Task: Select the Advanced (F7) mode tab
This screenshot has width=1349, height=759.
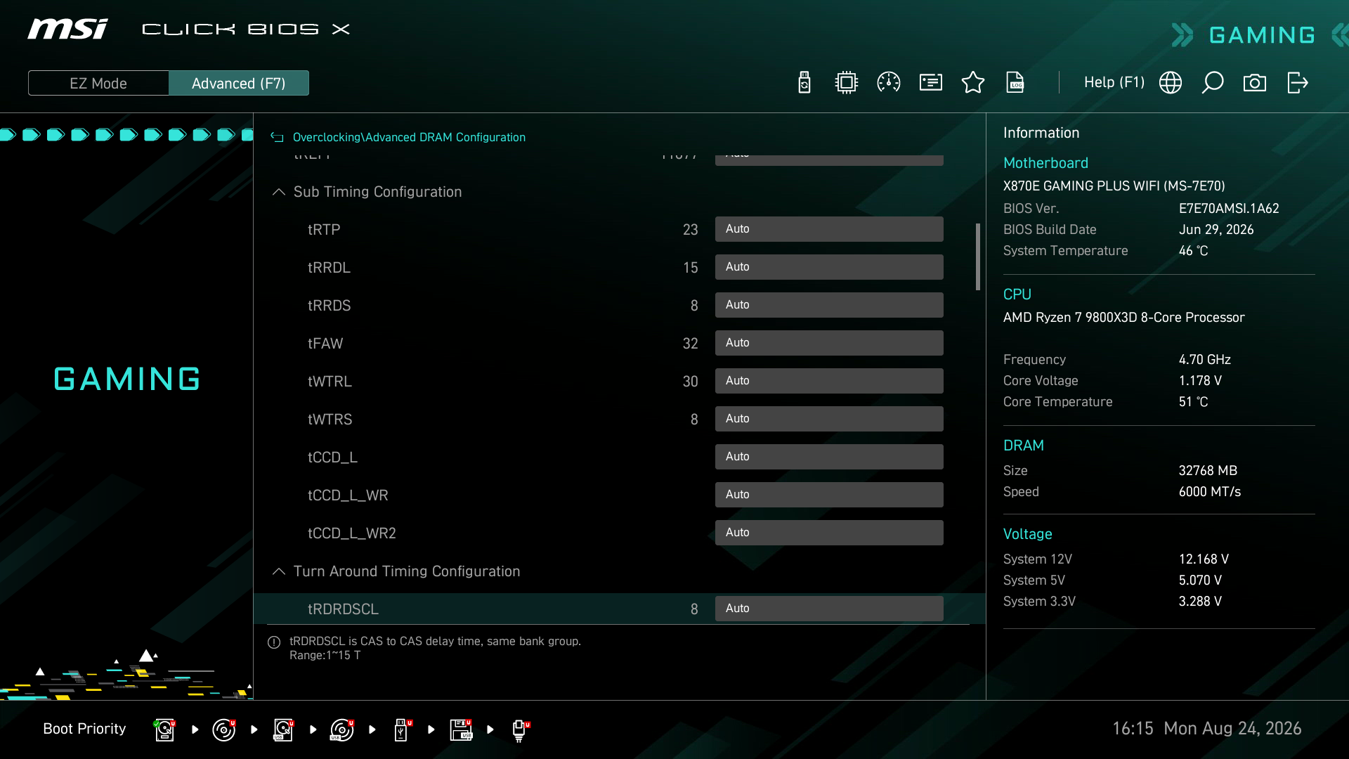Action: (x=239, y=83)
